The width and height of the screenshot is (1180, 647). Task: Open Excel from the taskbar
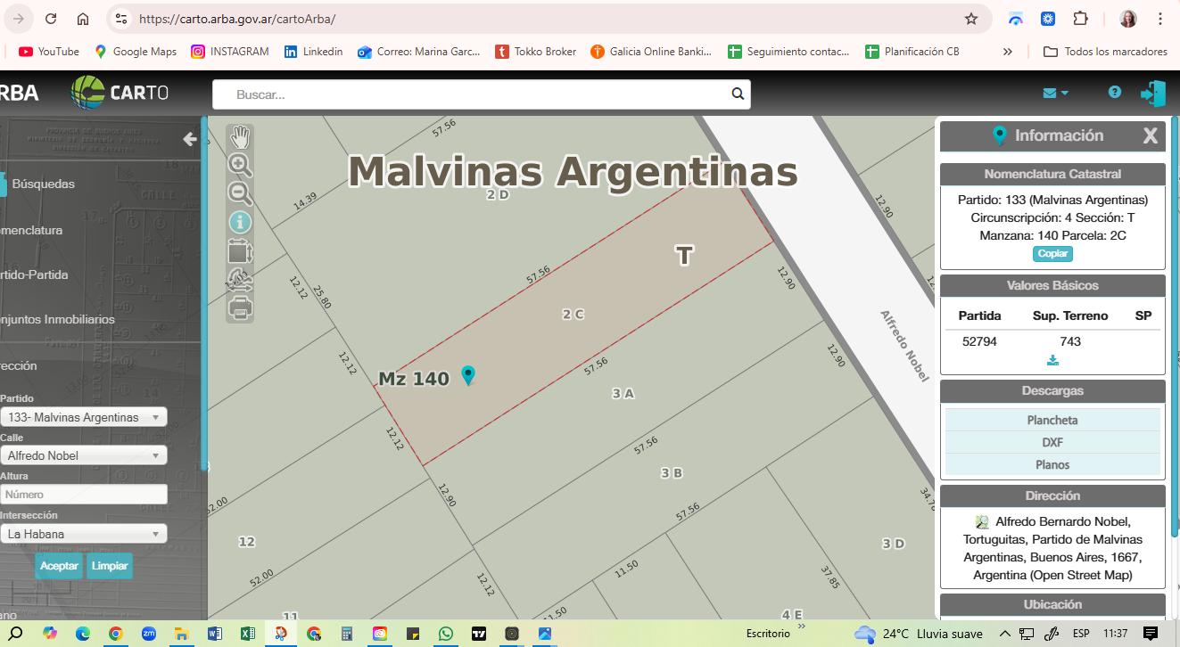pos(247,634)
